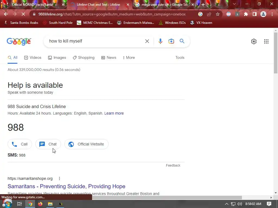Open Google quick settings gear
The height and width of the screenshot is (208, 278).
coord(254,41)
